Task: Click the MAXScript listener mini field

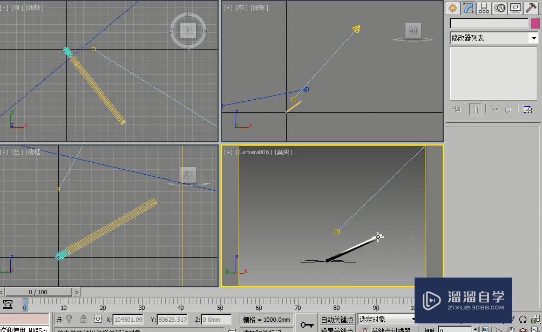Action: point(24,329)
